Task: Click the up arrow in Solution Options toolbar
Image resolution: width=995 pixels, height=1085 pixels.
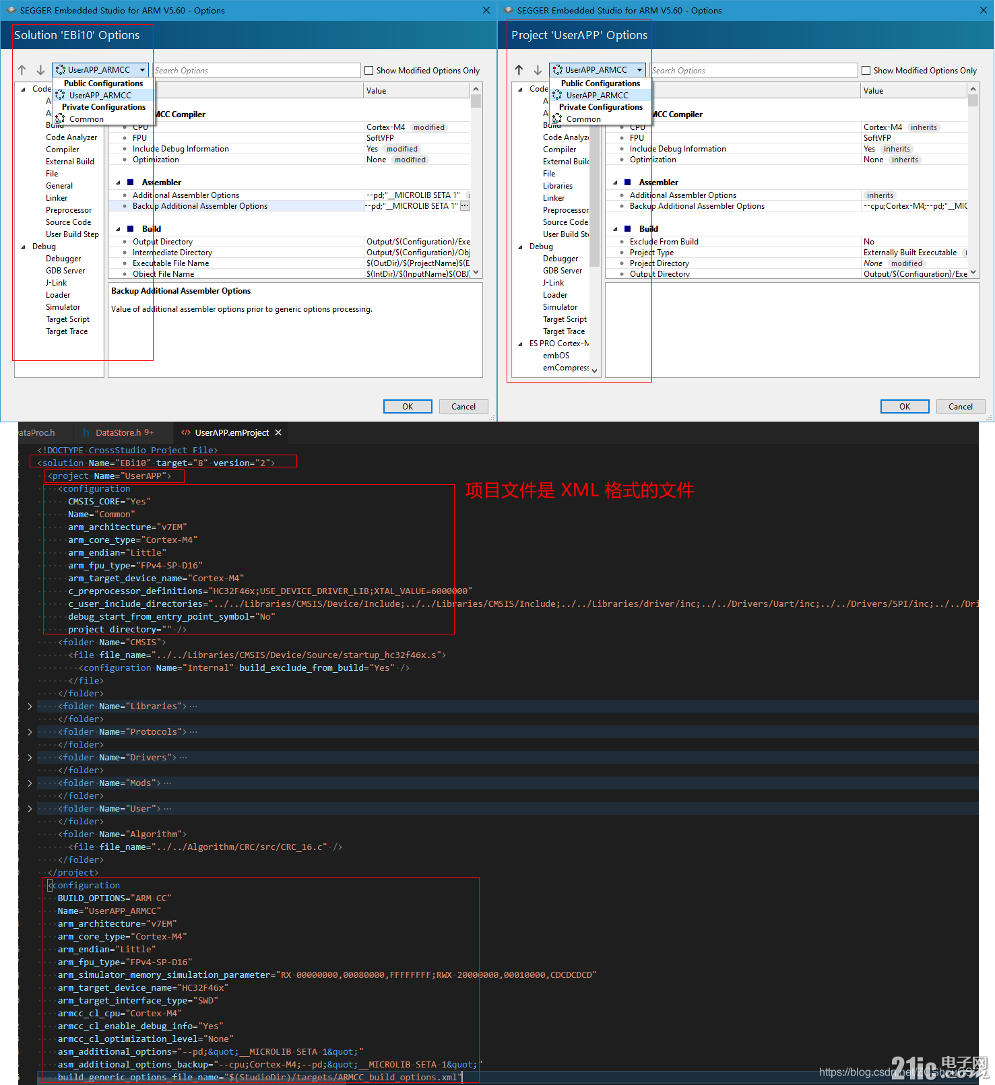Action: tap(22, 70)
